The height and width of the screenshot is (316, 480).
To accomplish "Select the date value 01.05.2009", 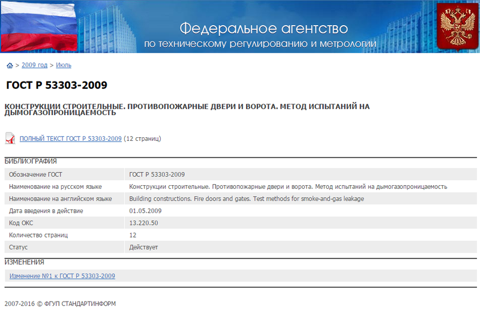I will [145, 211].
